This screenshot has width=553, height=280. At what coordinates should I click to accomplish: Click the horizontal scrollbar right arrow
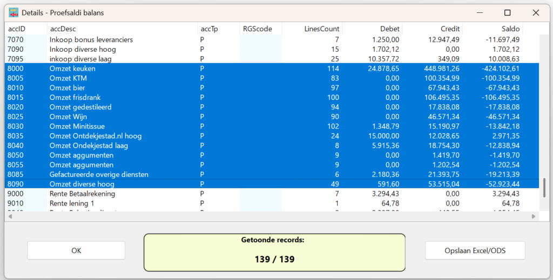(x=534, y=216)
